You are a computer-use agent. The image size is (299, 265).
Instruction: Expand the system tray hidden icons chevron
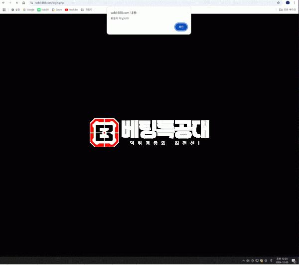[x=244, y=261]
